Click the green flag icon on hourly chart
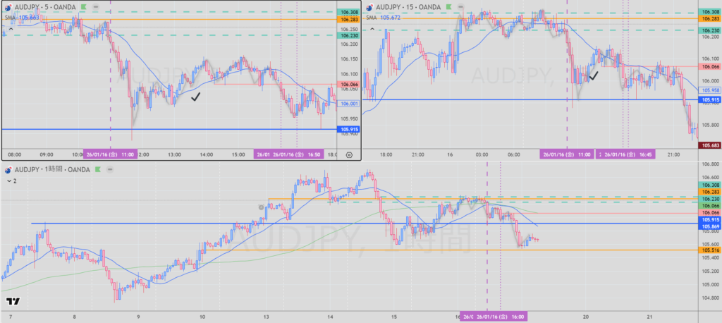 click(97, 169)
